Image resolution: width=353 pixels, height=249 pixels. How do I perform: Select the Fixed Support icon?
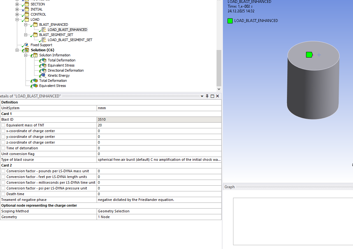[26, 45]
